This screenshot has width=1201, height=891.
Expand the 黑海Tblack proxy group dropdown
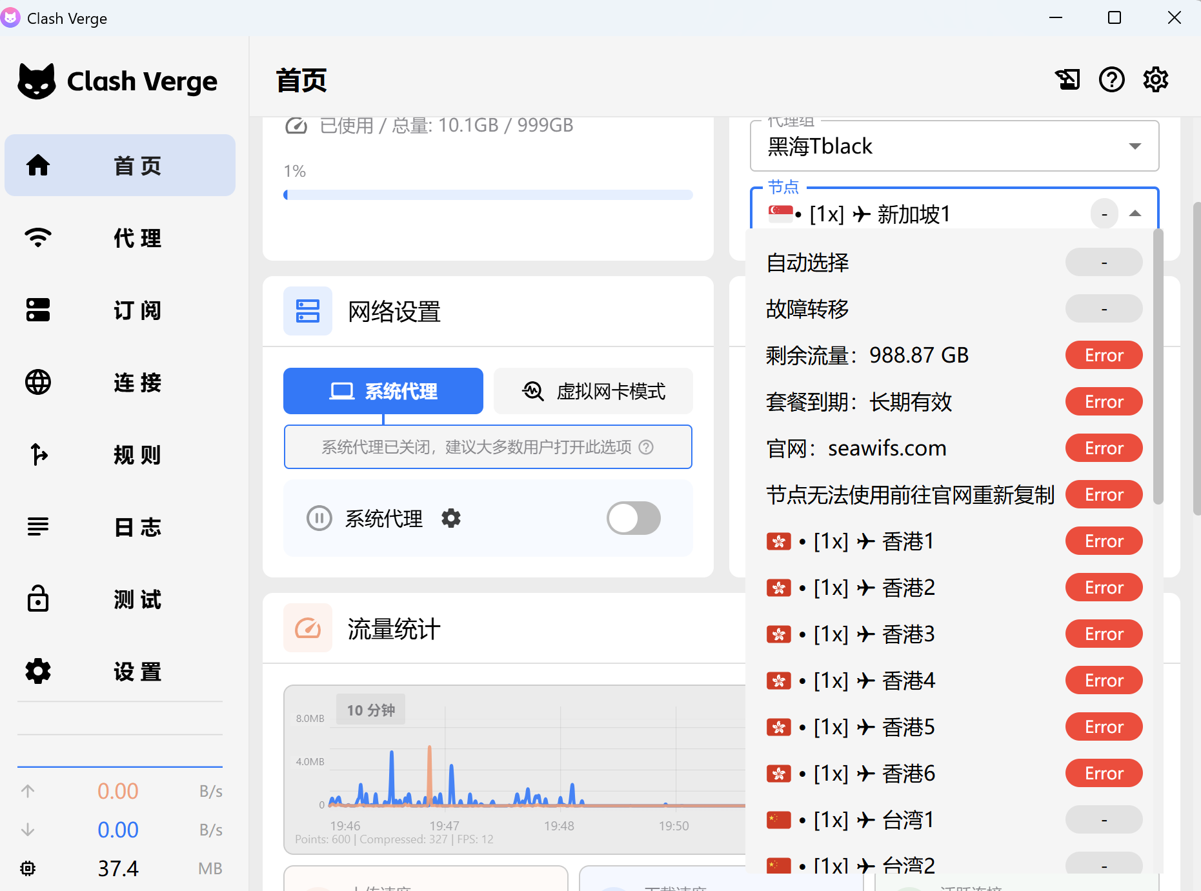point(1135,146)
